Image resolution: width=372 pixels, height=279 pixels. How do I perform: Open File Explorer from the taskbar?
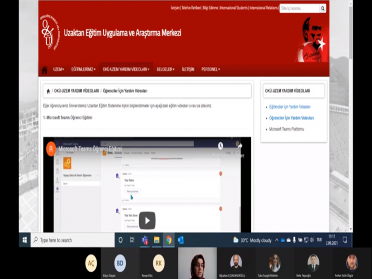(157, 240)
